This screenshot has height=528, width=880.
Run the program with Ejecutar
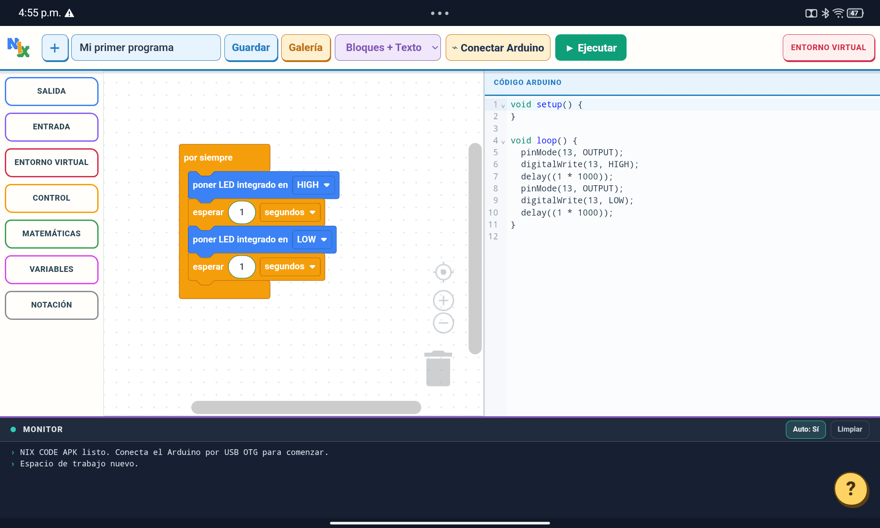coord(591,48)
